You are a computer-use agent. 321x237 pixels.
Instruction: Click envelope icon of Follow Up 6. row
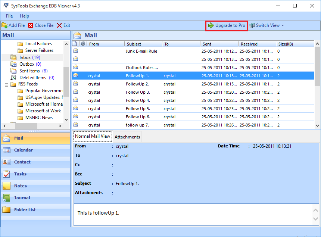pyautogui.click(x=76, y=116)
